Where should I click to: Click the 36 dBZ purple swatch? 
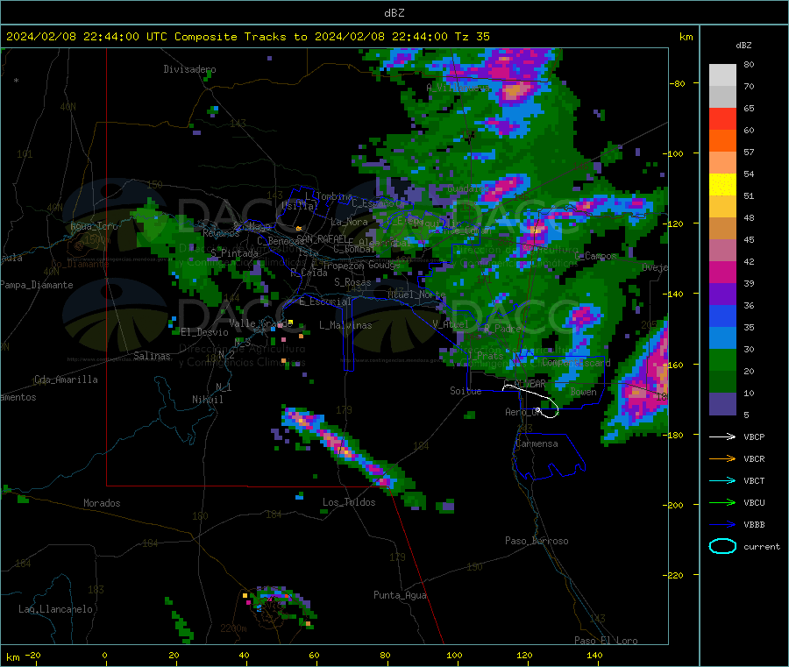(x=722, y=294)
